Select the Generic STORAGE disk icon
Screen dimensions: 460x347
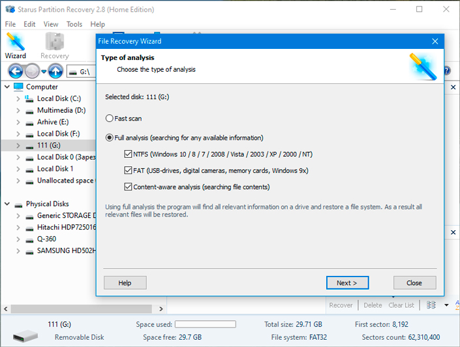coord(29,217)
